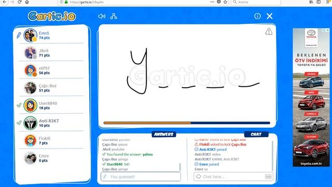Click the chat list scrollbar
332x187 pixels.
(272, 156)
